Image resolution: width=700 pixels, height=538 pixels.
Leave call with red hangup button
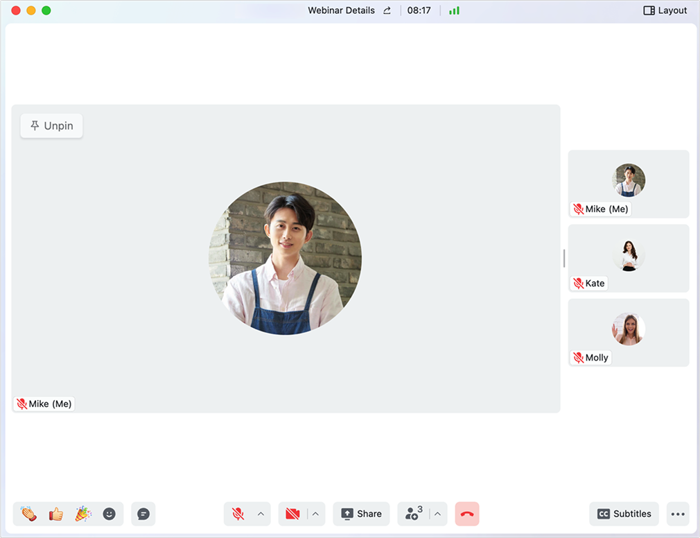tap(467, 514)
